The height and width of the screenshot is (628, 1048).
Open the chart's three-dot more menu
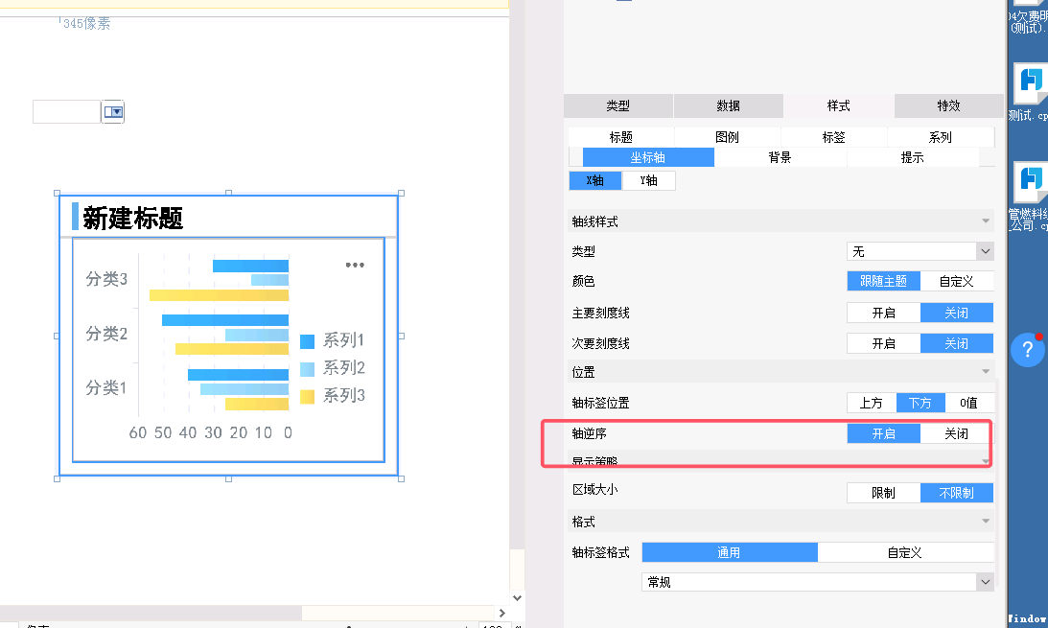pos(355,266)
